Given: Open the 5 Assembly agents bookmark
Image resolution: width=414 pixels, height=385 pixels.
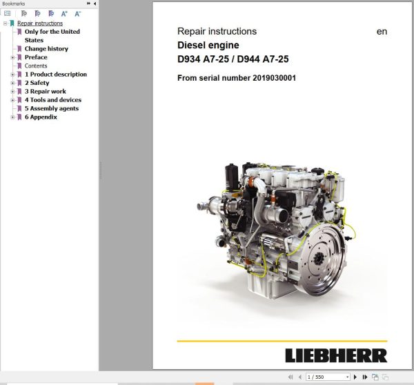Looking at the screenshot, I should tap(52, 108).
